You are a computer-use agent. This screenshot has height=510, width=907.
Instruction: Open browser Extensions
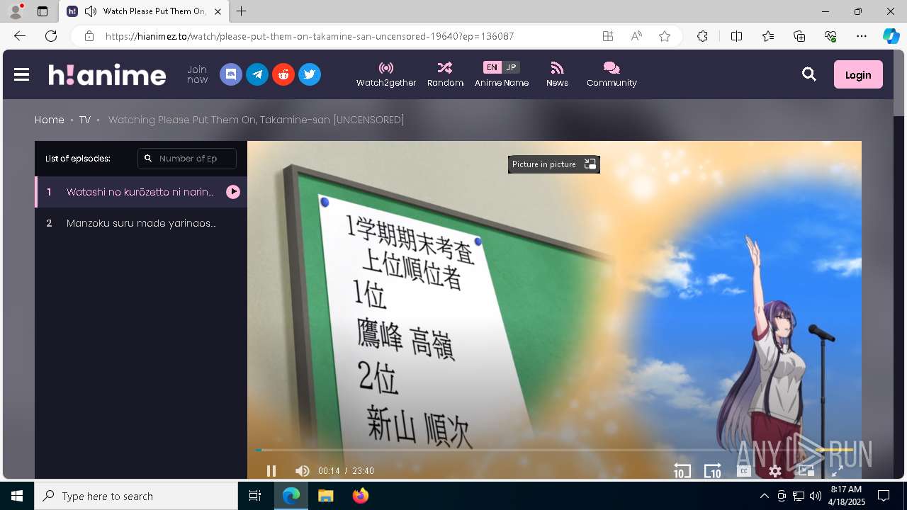[x=702, y=36]
